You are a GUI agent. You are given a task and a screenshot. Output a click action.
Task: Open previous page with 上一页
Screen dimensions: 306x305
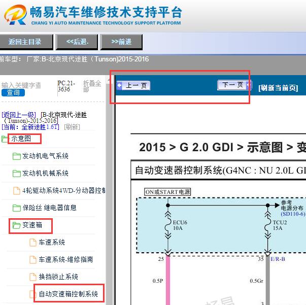tap(133, 85)
